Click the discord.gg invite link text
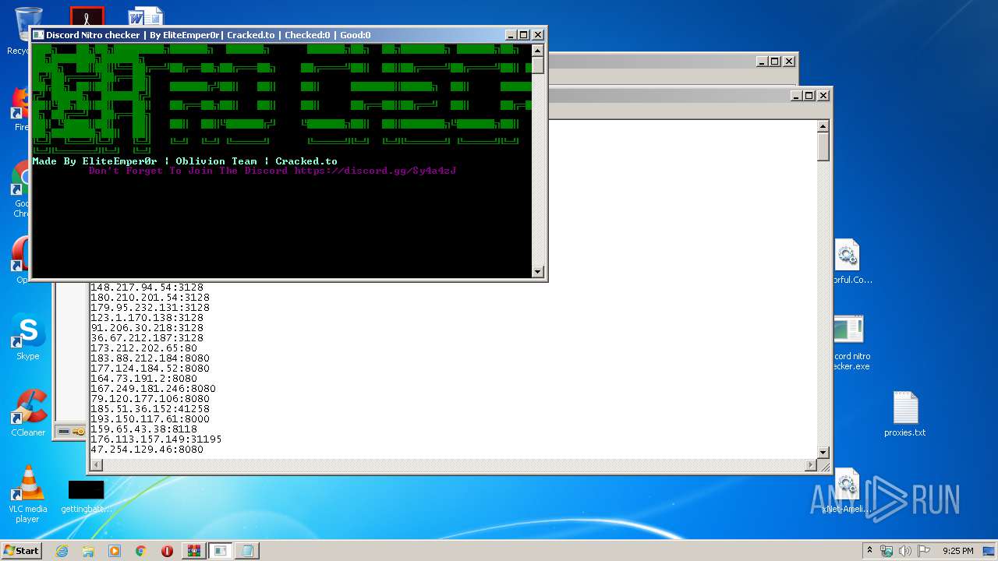The image size is (998, 561). [x=375, y=171]
